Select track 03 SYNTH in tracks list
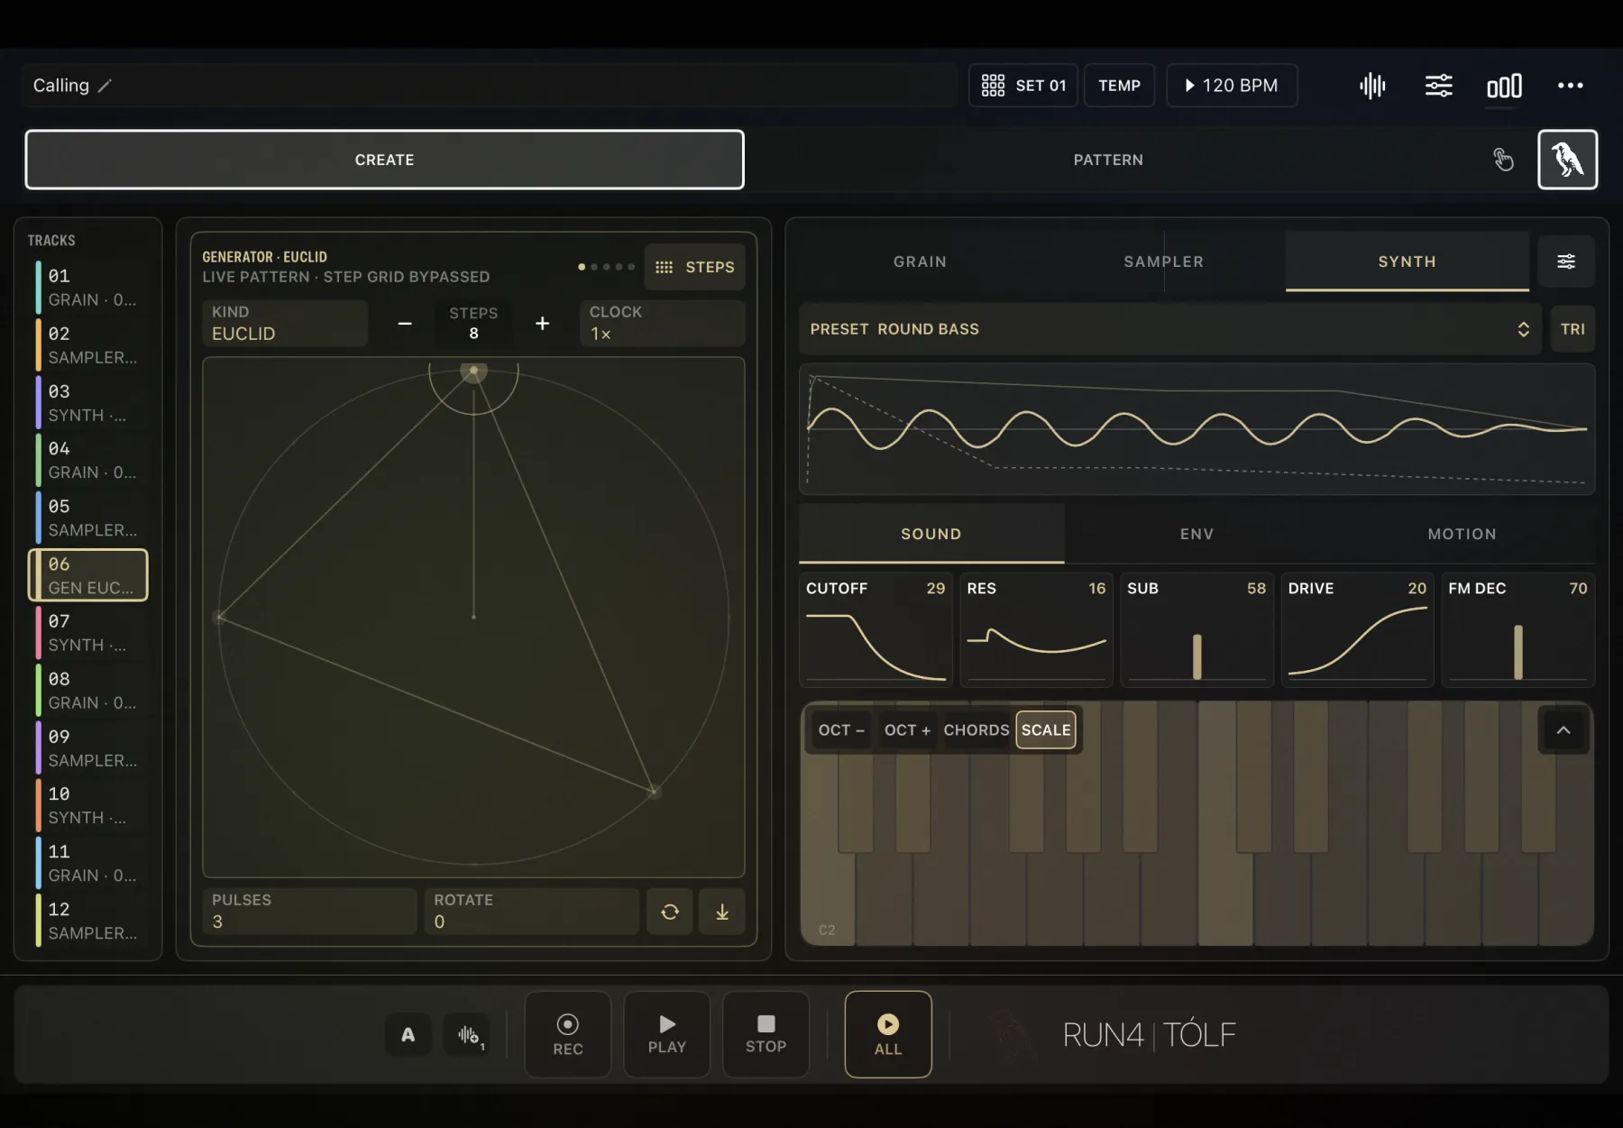The width and height of the screenshot is (1623, 1128). [x=87, y=402]
